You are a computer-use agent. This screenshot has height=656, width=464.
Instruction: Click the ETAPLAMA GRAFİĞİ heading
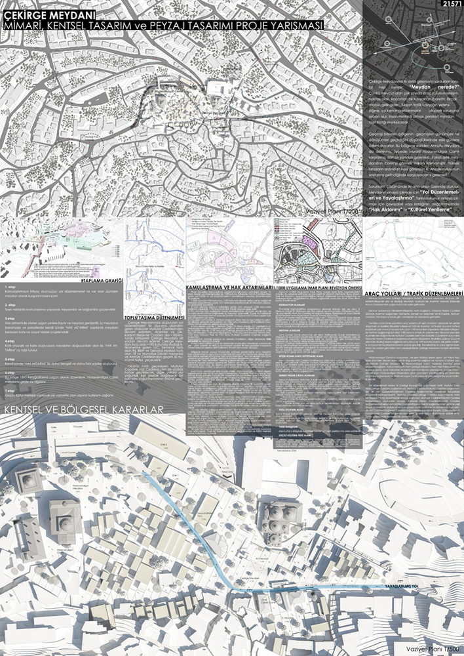pos(102,280)
